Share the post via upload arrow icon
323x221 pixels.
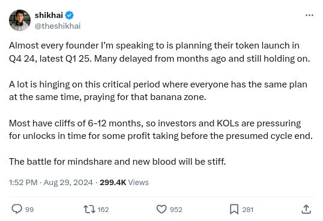pyautogui.click(x=306, y=209)
